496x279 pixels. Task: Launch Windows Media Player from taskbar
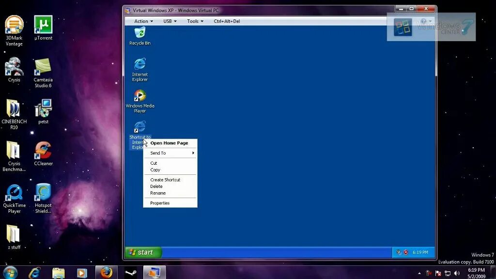click(82, 272)
